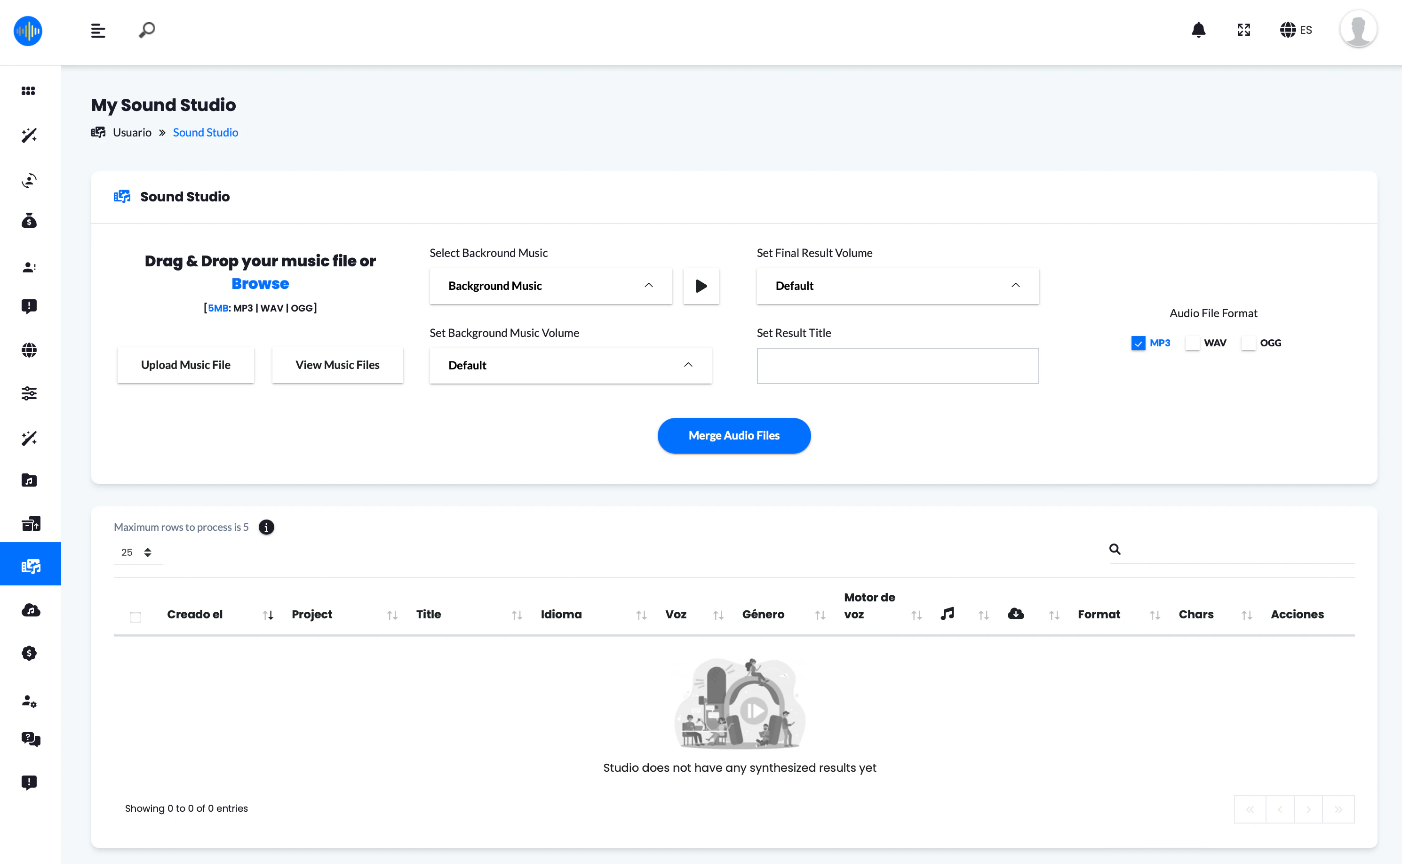
Task: Click the Browse link to pick a file
Action: [260, 283]
